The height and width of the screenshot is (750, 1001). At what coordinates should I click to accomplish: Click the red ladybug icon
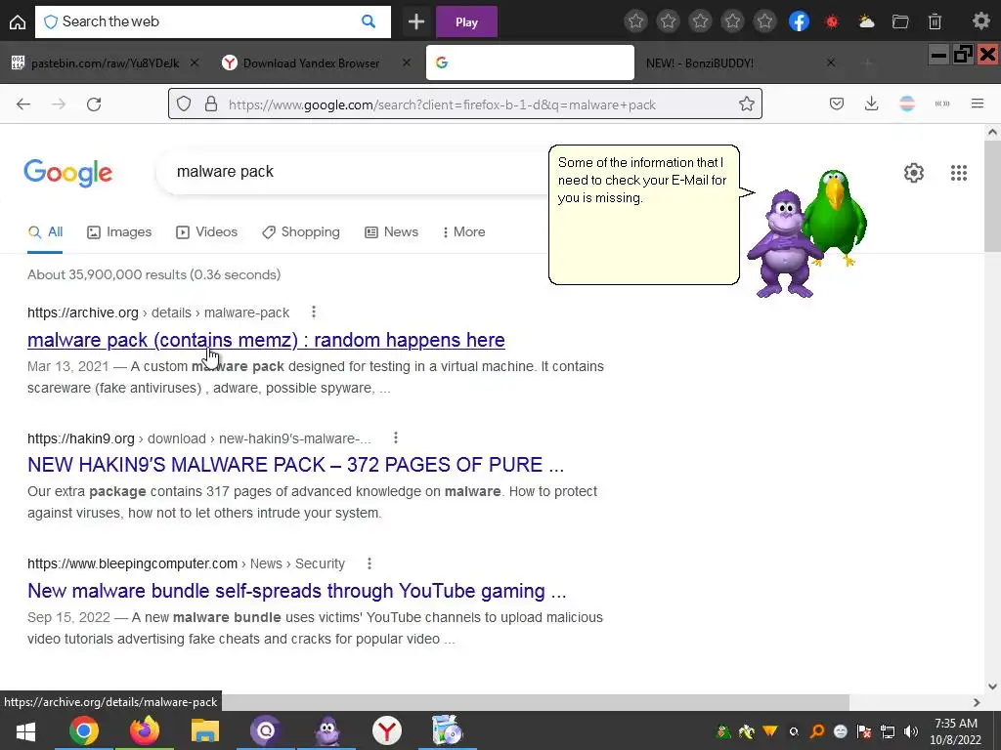[832, 21]
